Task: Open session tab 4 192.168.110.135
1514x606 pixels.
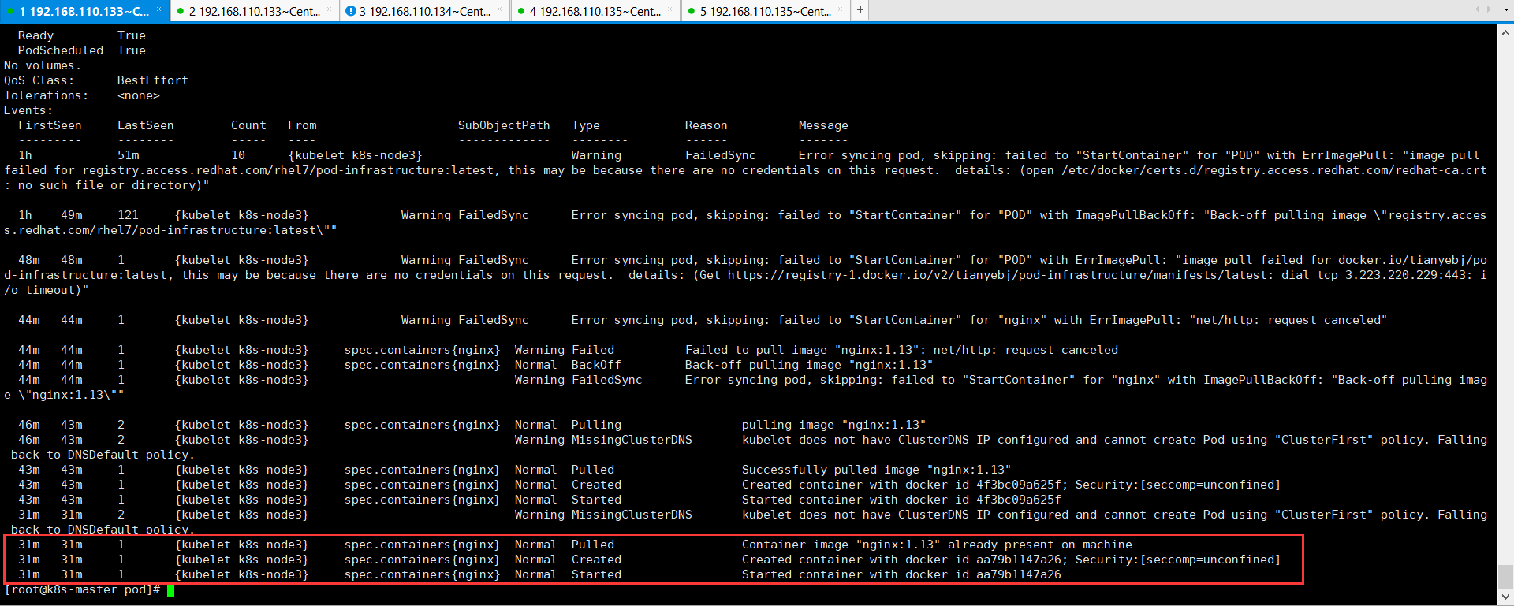Action: pyautogui.click(x=595, y=11)
